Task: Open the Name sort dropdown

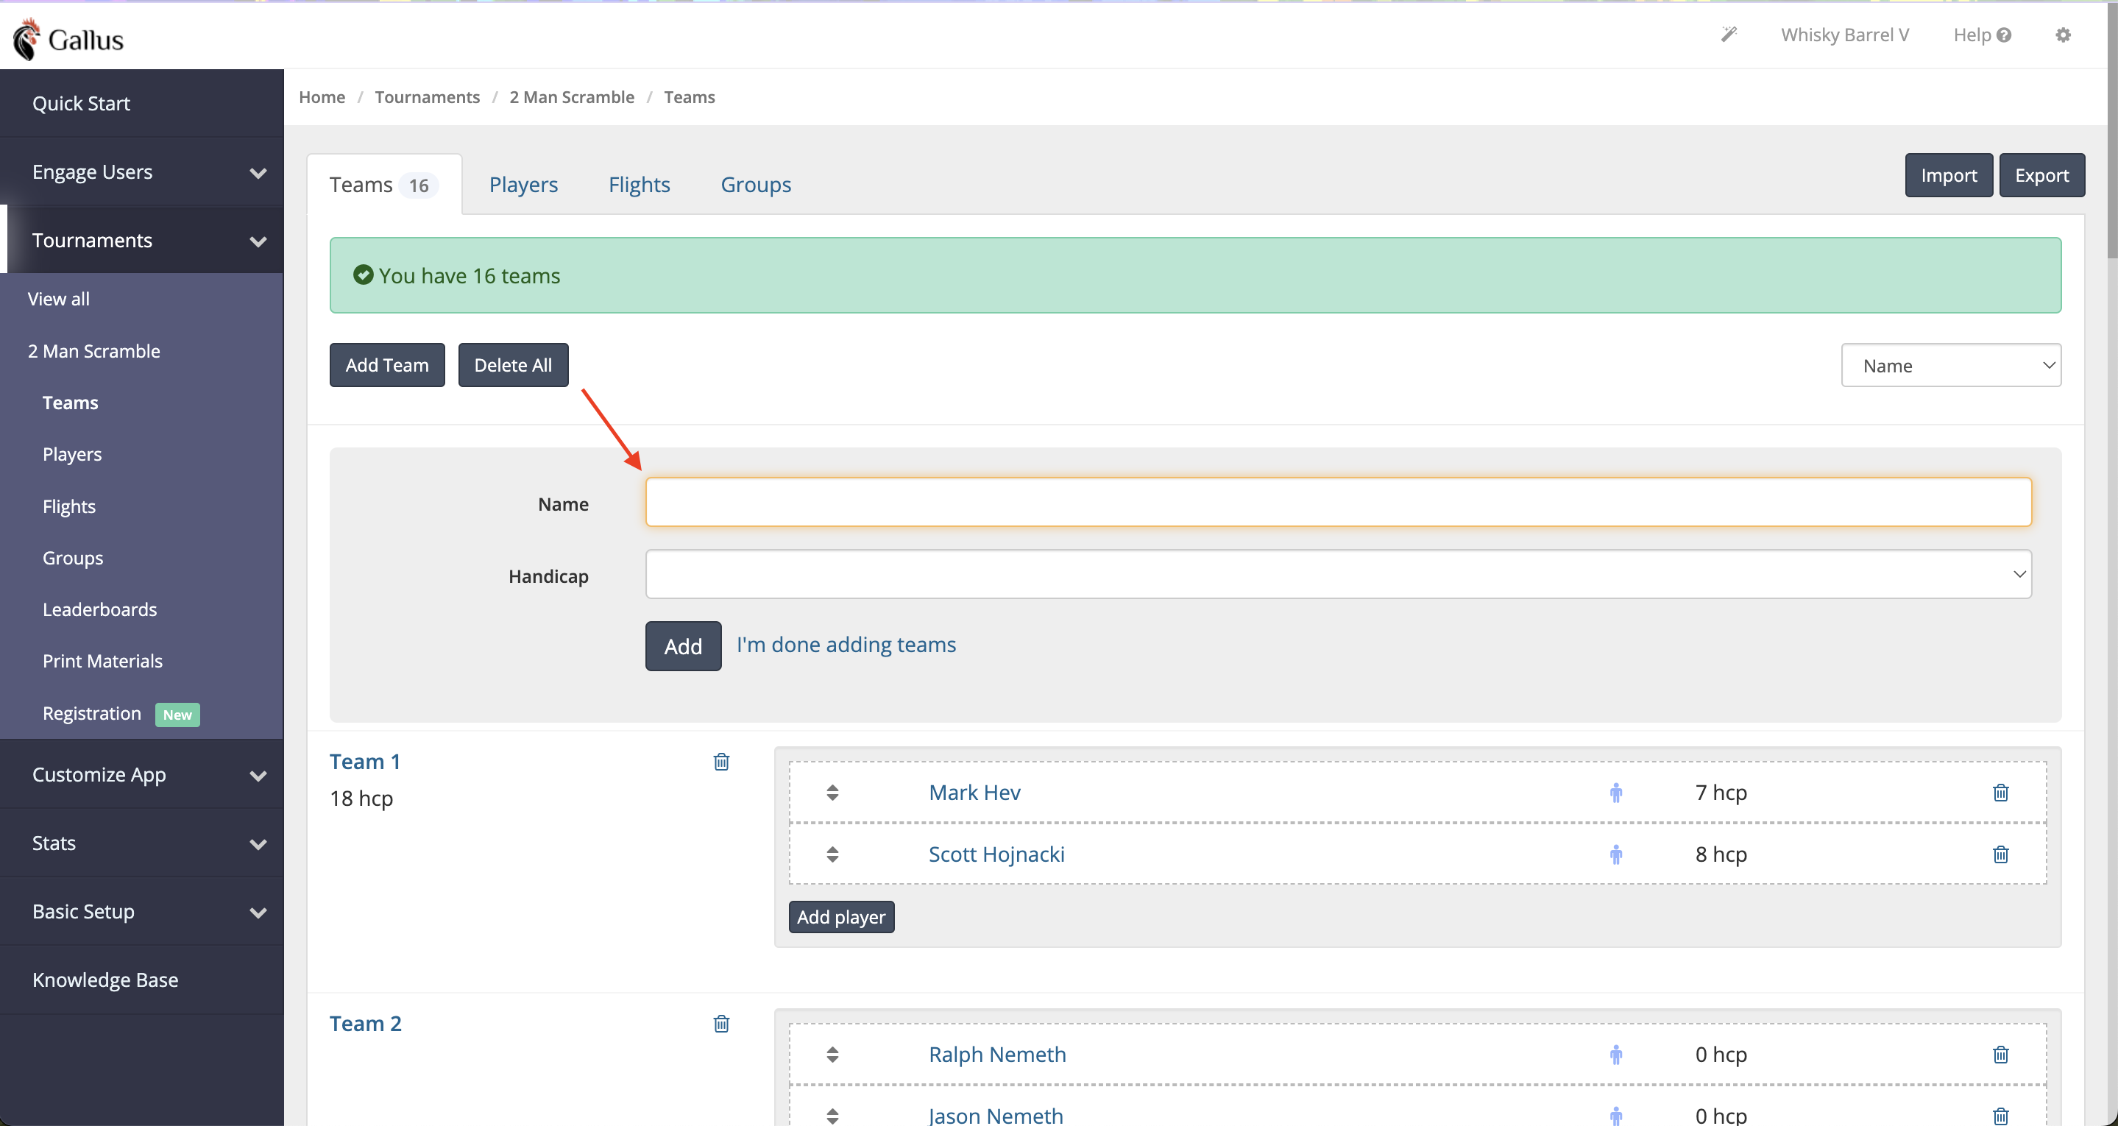Action: pos(1950,364)
